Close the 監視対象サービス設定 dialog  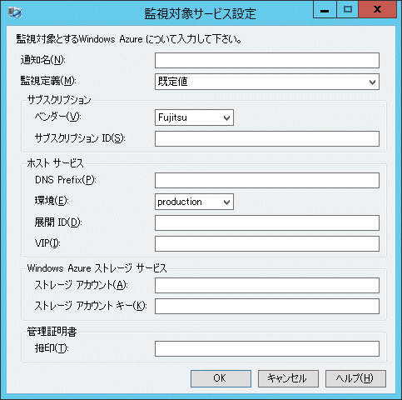click(377, 10)
